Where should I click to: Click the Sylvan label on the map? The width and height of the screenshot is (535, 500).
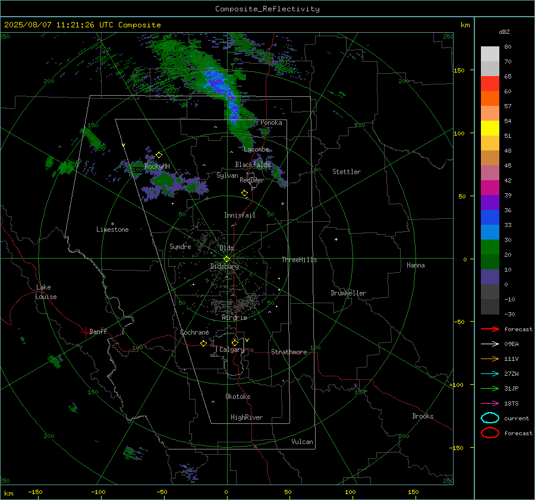click(227, 175)
